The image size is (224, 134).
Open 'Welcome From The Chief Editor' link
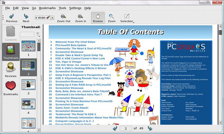pos(75,42)
